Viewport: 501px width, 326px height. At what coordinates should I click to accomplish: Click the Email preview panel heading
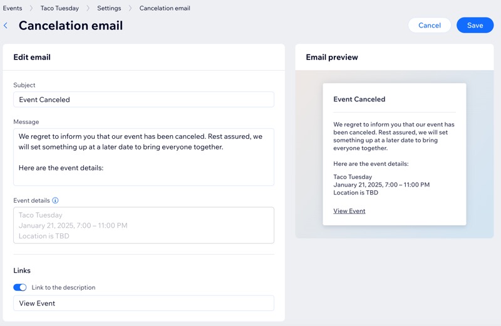pyautogui.click(x=332, y=57)
